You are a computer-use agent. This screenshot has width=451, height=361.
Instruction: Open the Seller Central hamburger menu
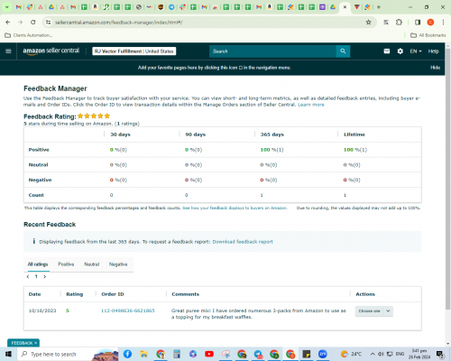tap(8, 51)
